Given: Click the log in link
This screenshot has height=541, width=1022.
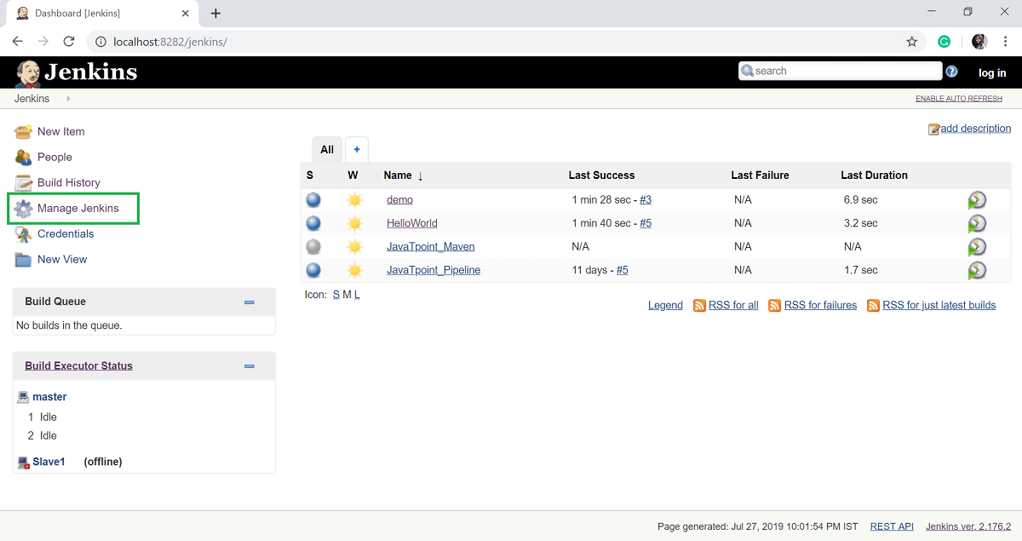Looking at the screenshot, I should 992,73.
